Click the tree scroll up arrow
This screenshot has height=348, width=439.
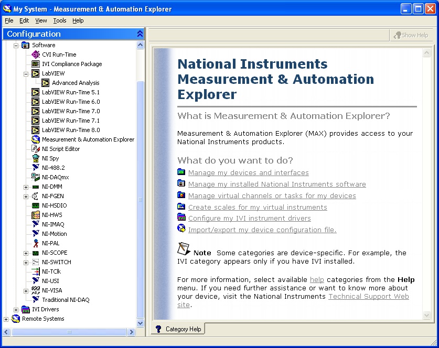[x=140, y=45]
